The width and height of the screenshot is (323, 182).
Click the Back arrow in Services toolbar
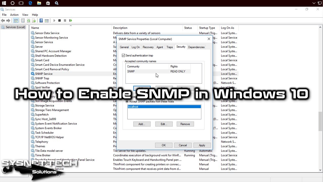[x=3, y=20]
